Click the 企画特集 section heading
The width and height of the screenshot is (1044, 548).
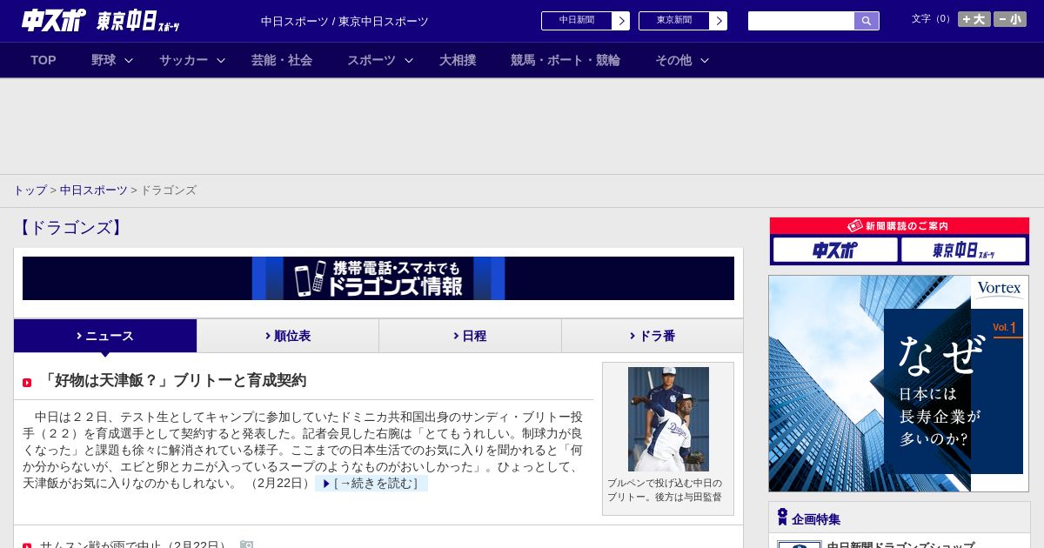816,519
